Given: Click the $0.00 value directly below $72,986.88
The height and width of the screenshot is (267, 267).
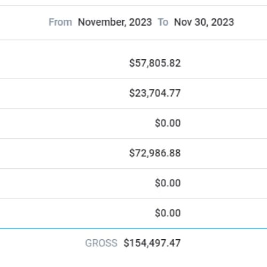Looking at the screenshot, I should (168, 183).
